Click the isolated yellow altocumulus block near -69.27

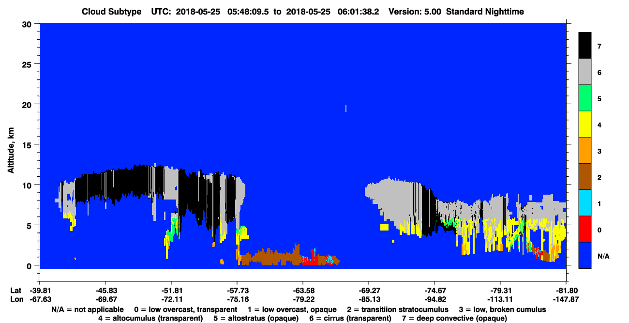(385, 227)
